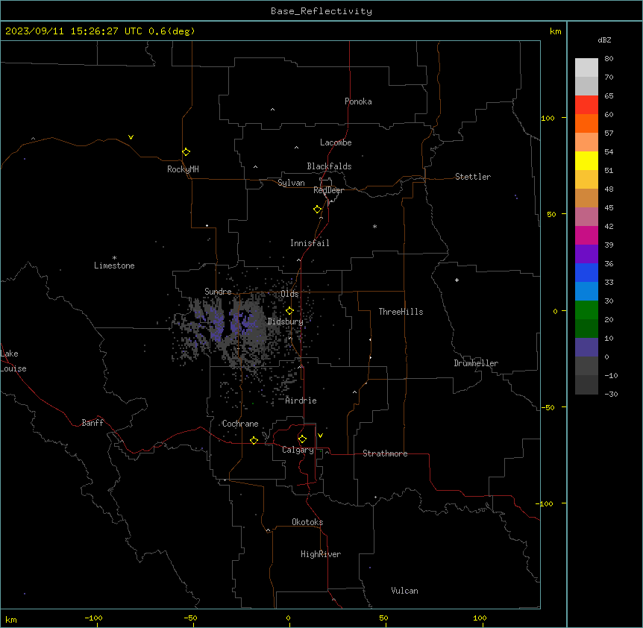The image size is (643, 628).
Task: Click the Stettler town label
Action: tap(473, 177)
